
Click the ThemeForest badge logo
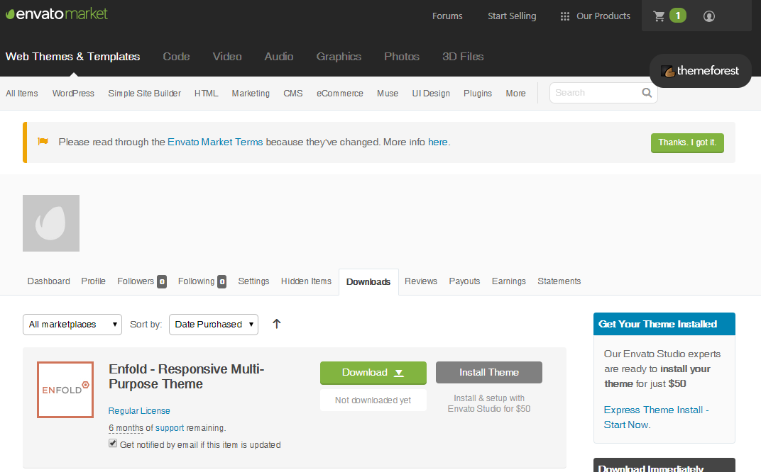pos(700,71)
